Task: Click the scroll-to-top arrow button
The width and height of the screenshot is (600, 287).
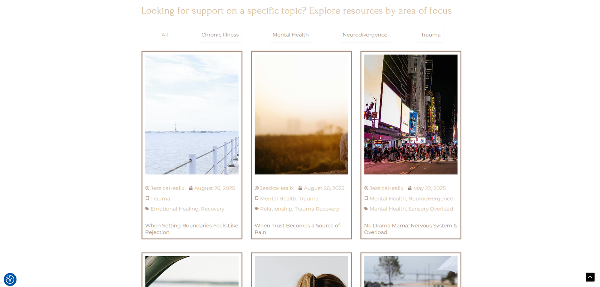Action: 590,277
